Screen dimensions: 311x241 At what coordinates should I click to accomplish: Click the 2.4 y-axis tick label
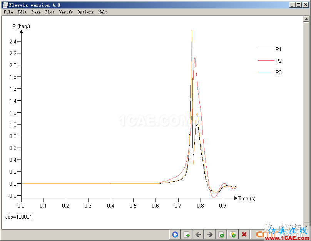13,42
